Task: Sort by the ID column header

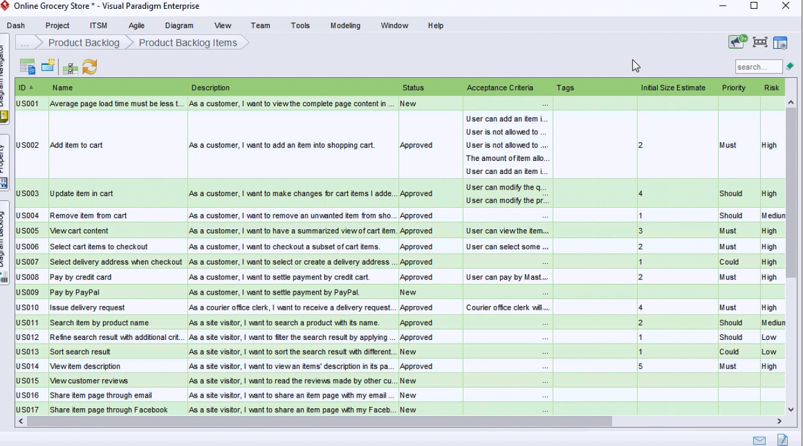Action: 31,88
